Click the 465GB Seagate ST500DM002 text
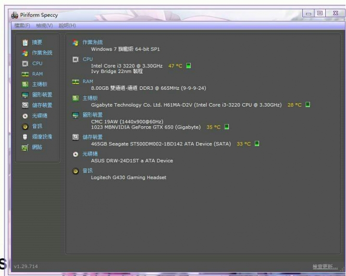The width and height of the screenshot is (346, 276). coord(161,144)
